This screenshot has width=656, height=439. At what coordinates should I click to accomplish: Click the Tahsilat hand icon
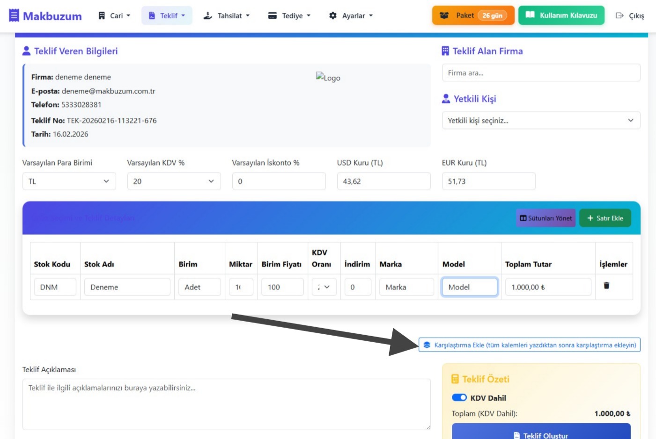(x=207, y=15)
